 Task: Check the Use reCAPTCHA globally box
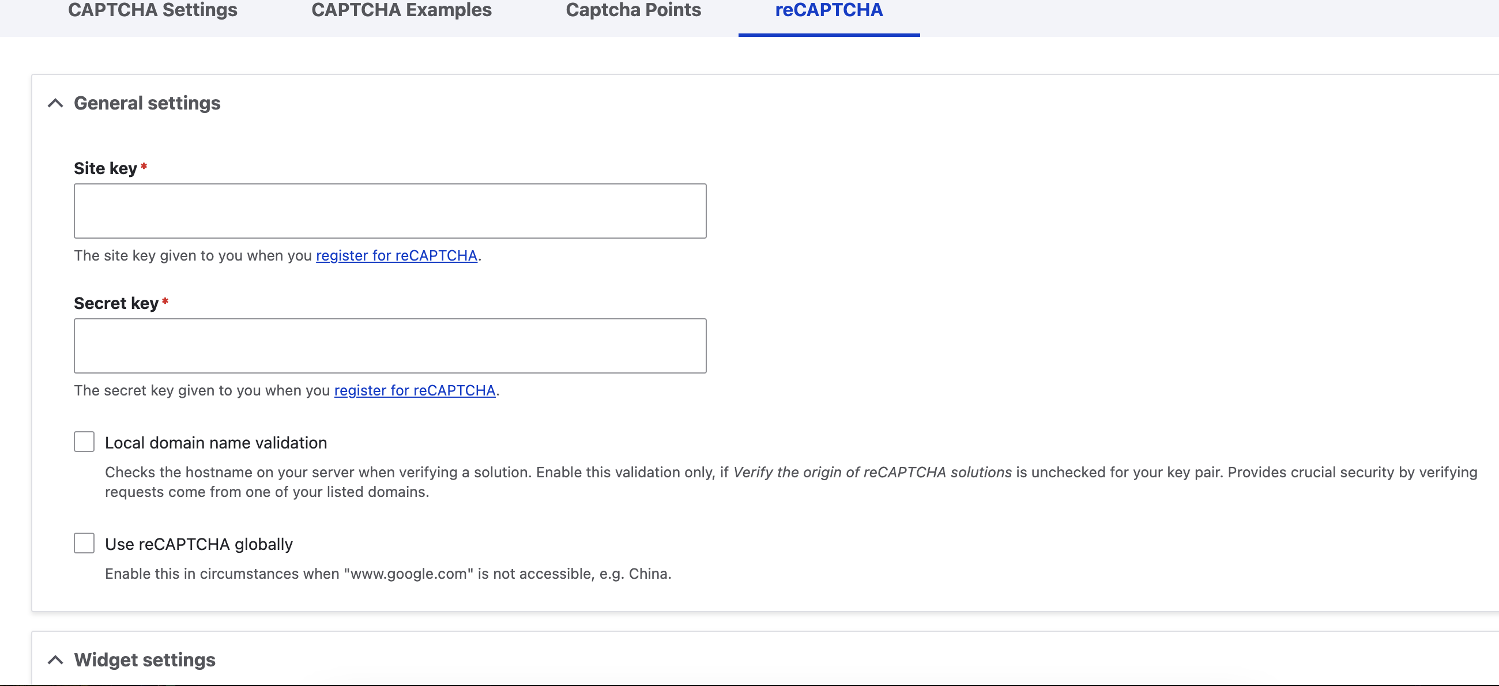(x=84, y=543)
